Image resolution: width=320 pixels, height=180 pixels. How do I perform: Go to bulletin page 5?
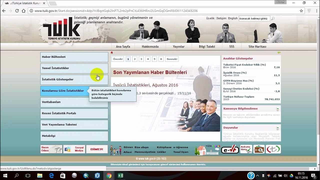click(154, 59)
